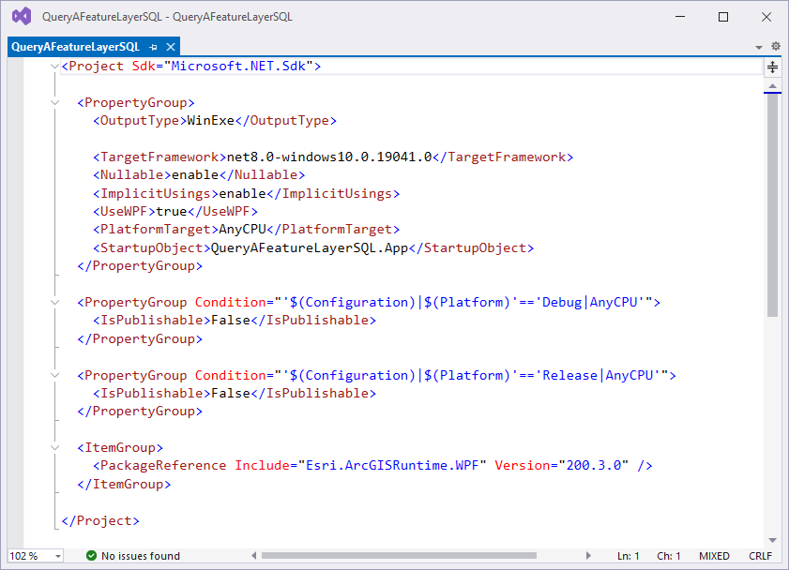This screenshot has height=570, width=789.
Task: Click the vertical scrollbar thumb
Action: [772, 205]
